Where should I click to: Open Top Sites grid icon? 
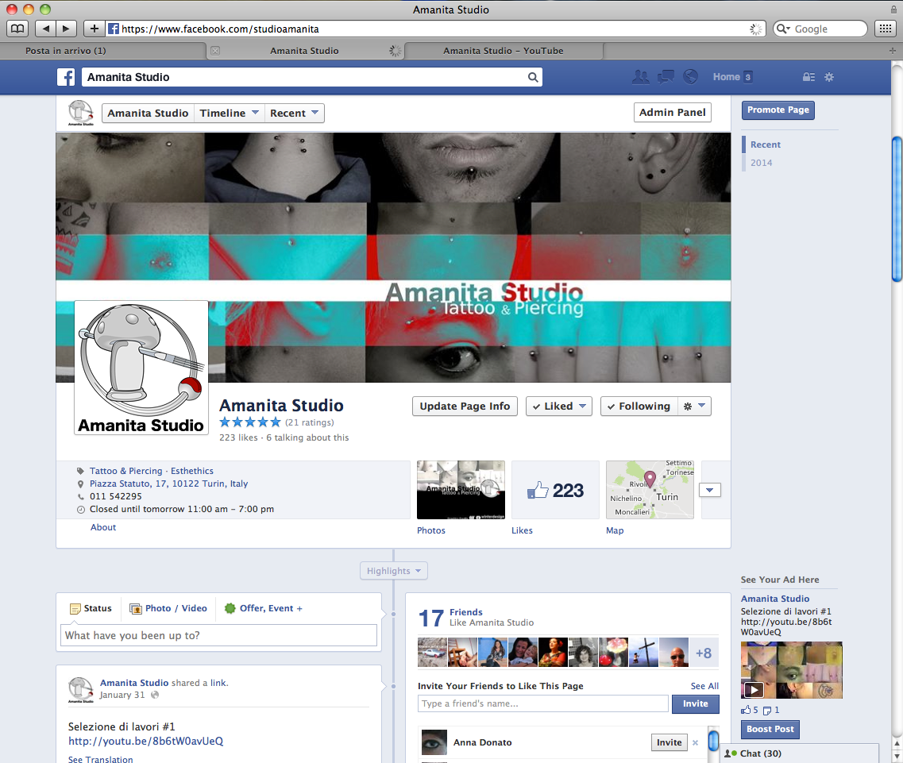point(886,29)
